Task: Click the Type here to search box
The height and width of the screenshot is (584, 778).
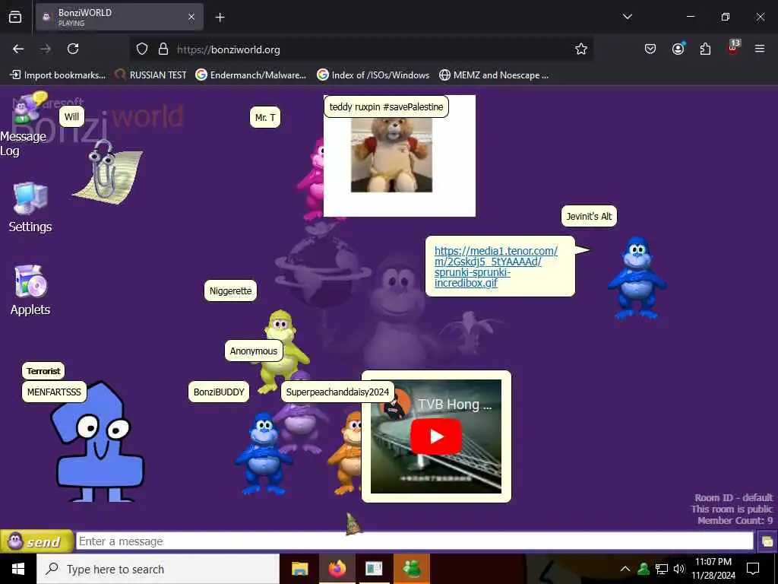Action: point(158,569)
